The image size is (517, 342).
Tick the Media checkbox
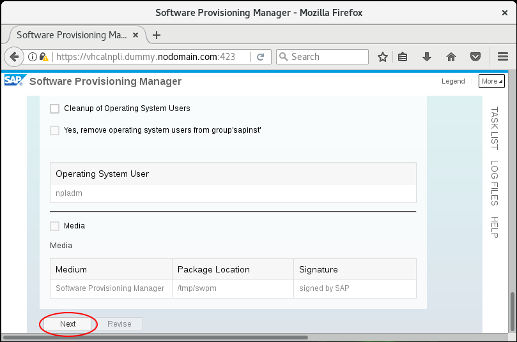55,226
